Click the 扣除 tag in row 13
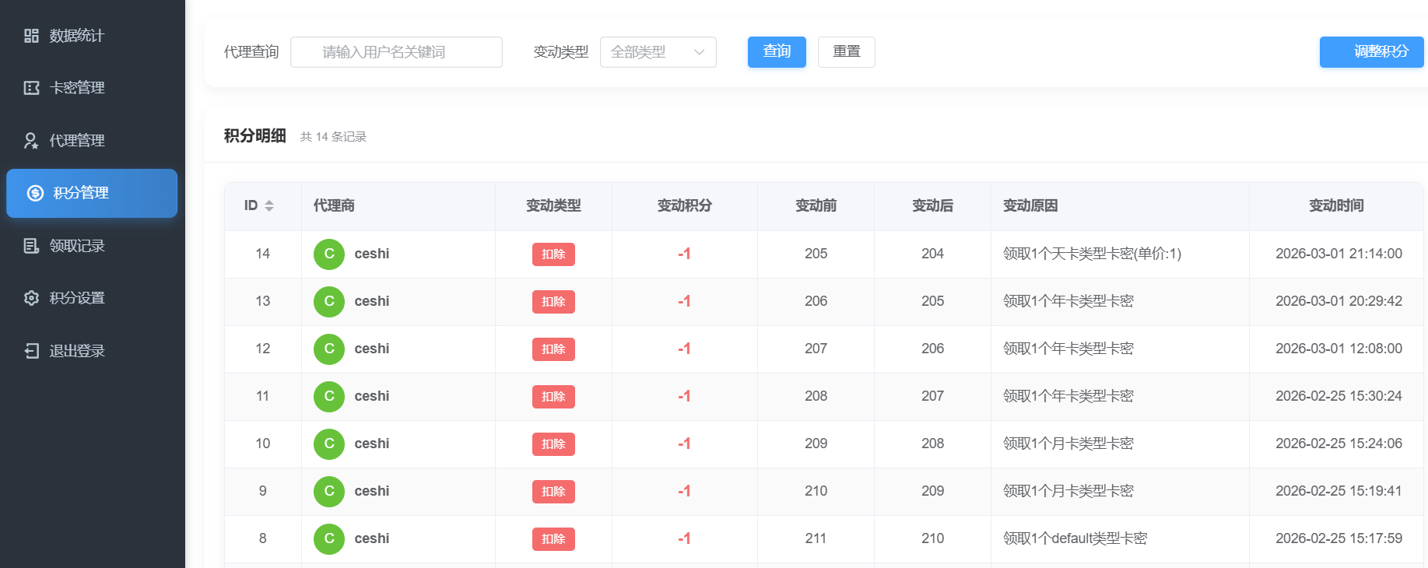 pos(553,302)
